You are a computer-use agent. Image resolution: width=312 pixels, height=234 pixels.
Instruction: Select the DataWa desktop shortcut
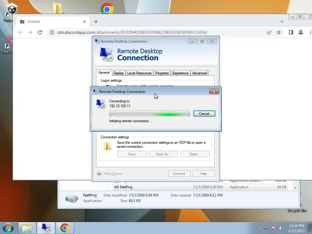[x=7, y=44]
